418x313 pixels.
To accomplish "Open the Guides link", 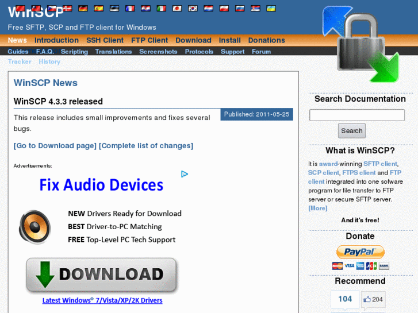I will coord(18,52).
